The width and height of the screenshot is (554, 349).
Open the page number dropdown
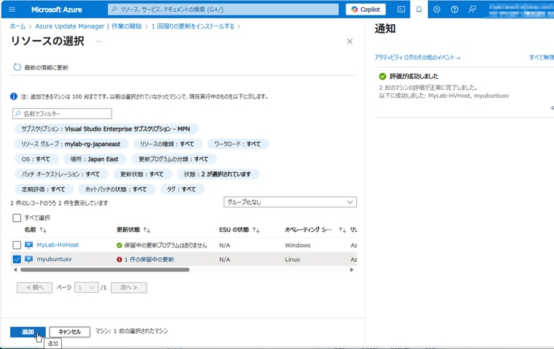tap(87, 288)
